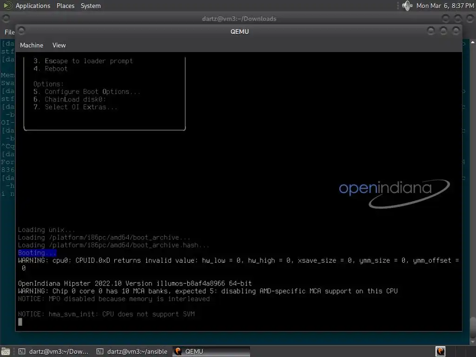
Task: Click 'WARNING: Chip 0 core 0' MCA line
Action: pyautogui.click(x=208, y=291)
